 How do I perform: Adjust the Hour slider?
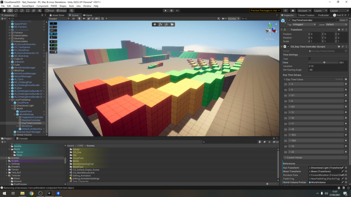pos(324,63)
